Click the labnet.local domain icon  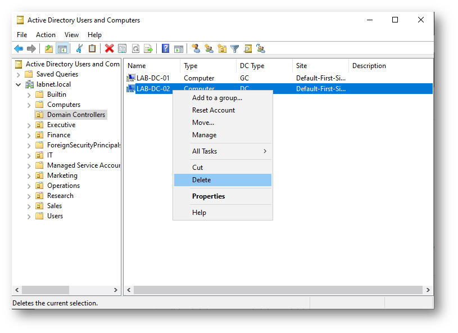click(29, 84)
